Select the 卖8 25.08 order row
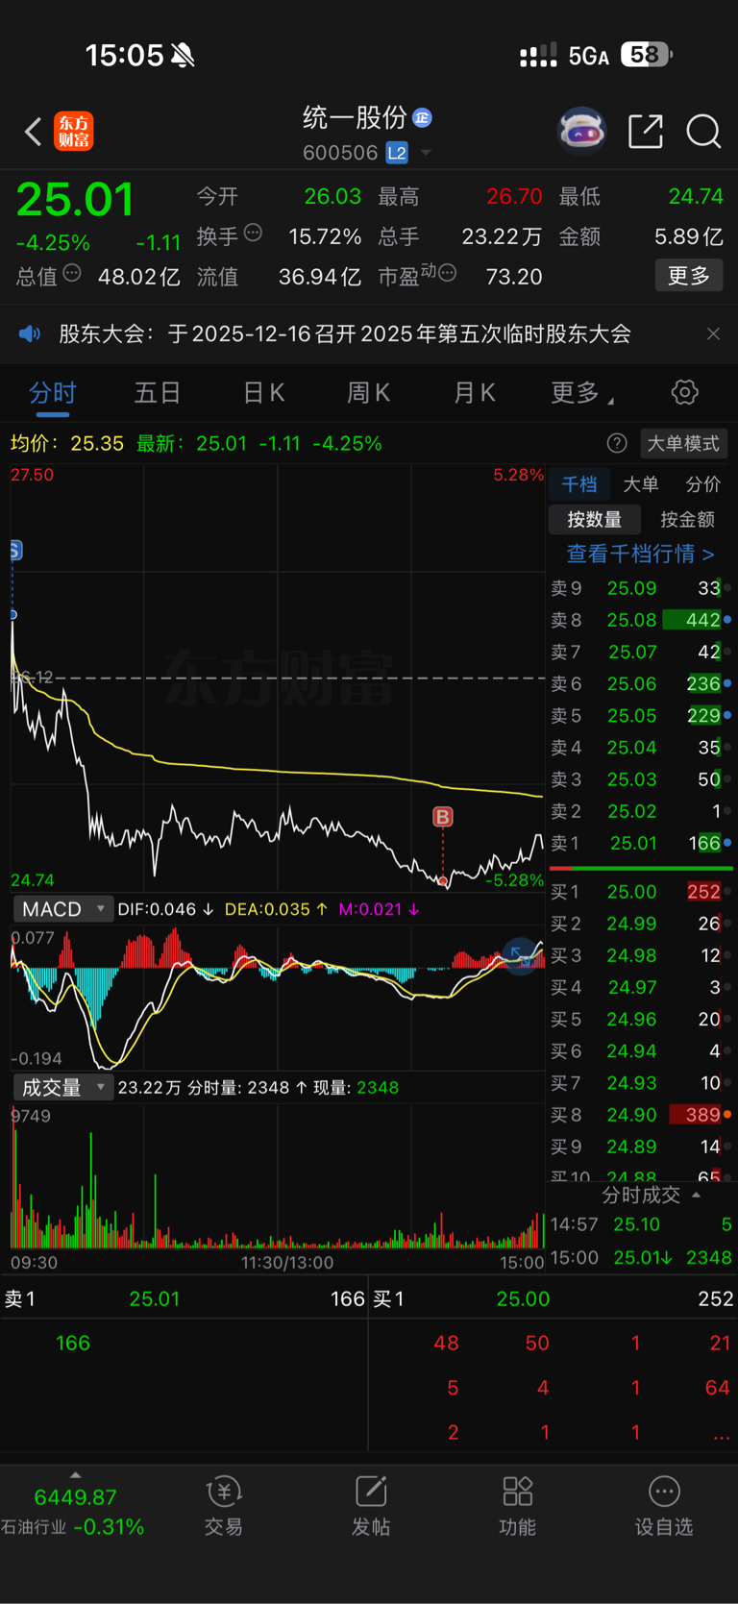Image resolution: width=738 pixels, height=1604 pixels. pyautogui.click(x=641, y=620)
